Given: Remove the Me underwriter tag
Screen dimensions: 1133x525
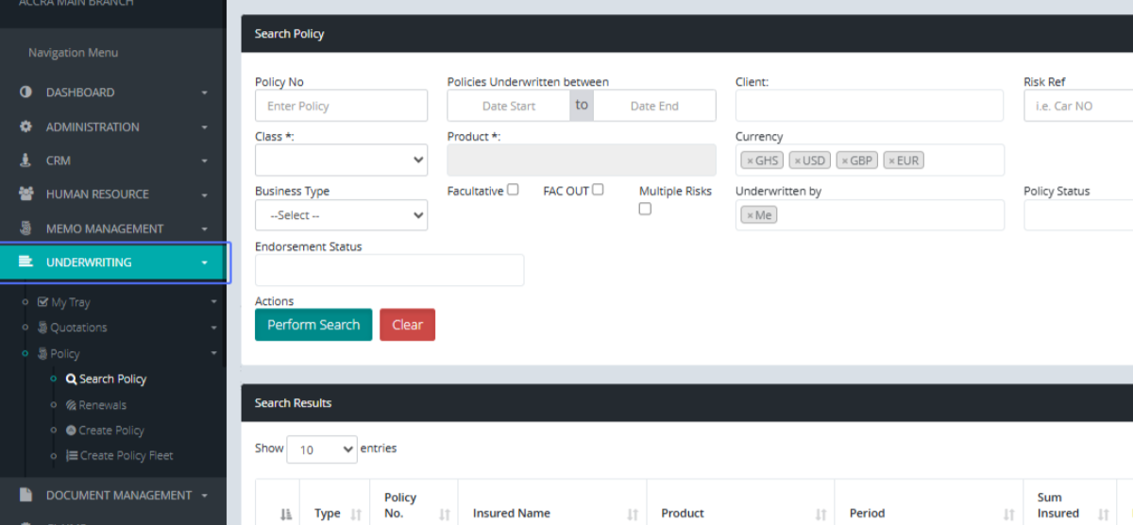Looking at the screenshot, I should tap(750, 215).
